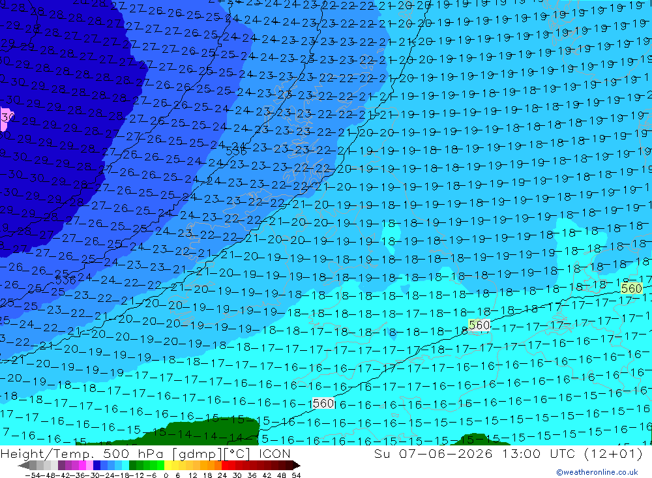This screenshot has width=652, height=478.
Task: Click the '54' legend scale value at right end
Action: pyautogui.click(x=296, y=475)
